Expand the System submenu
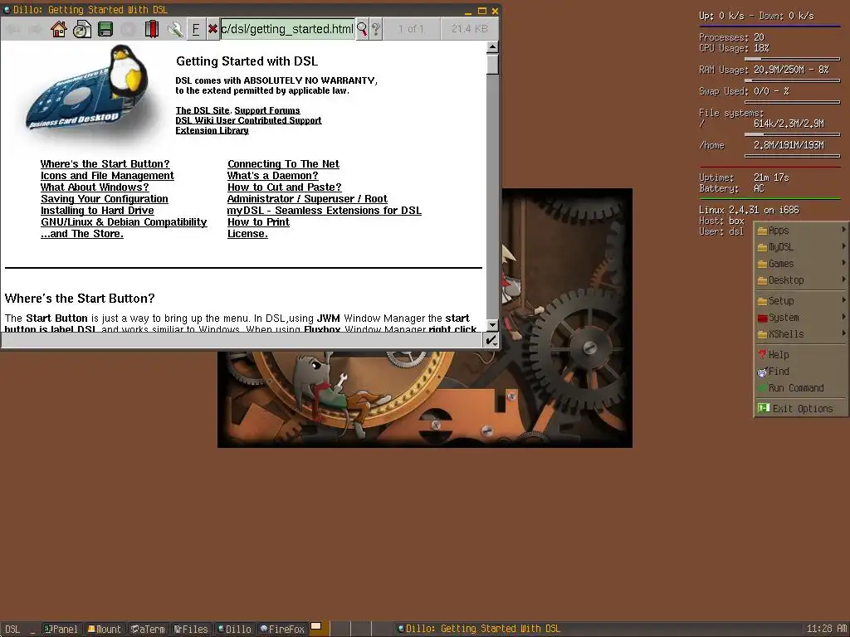Image resolution: width=850 pixels, height=637 pixels. pyautogui.click(x=801, y=318)
